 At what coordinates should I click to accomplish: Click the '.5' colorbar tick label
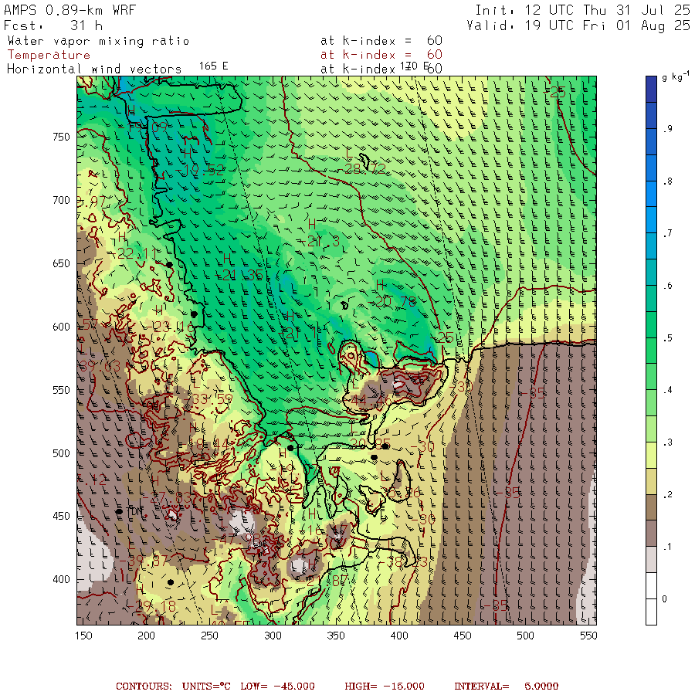(x=667, y=338)
